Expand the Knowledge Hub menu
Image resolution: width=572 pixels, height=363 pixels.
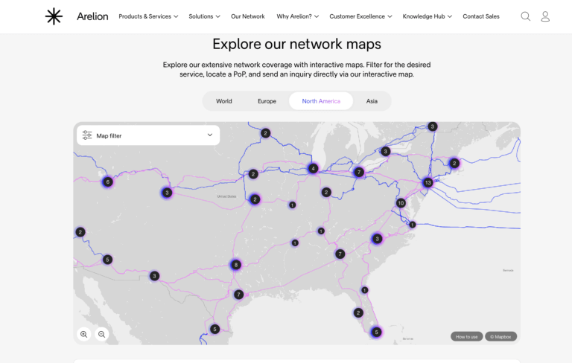tap(428, 16)
